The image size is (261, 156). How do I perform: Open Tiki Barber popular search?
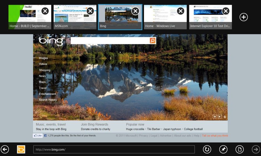(154, 129)
